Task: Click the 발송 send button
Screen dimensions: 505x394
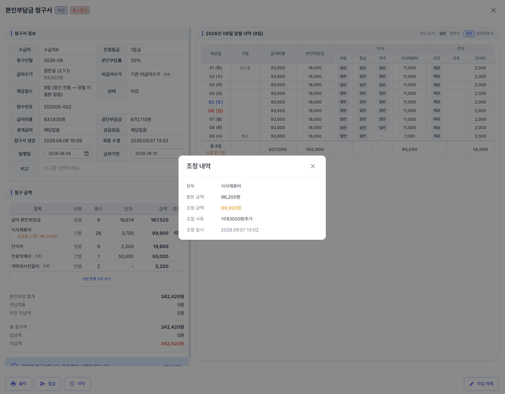Action: (48, 384)
